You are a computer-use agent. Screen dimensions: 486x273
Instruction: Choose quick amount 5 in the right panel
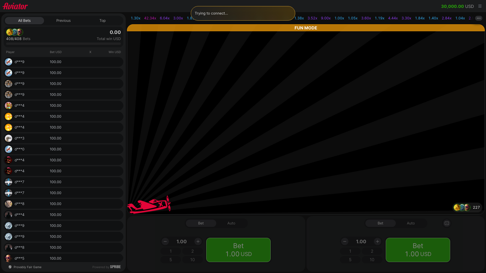pos(350,260)
